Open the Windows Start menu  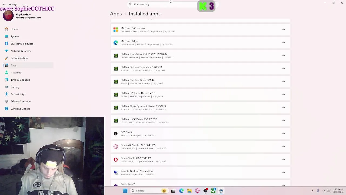[x=125, y=191]
